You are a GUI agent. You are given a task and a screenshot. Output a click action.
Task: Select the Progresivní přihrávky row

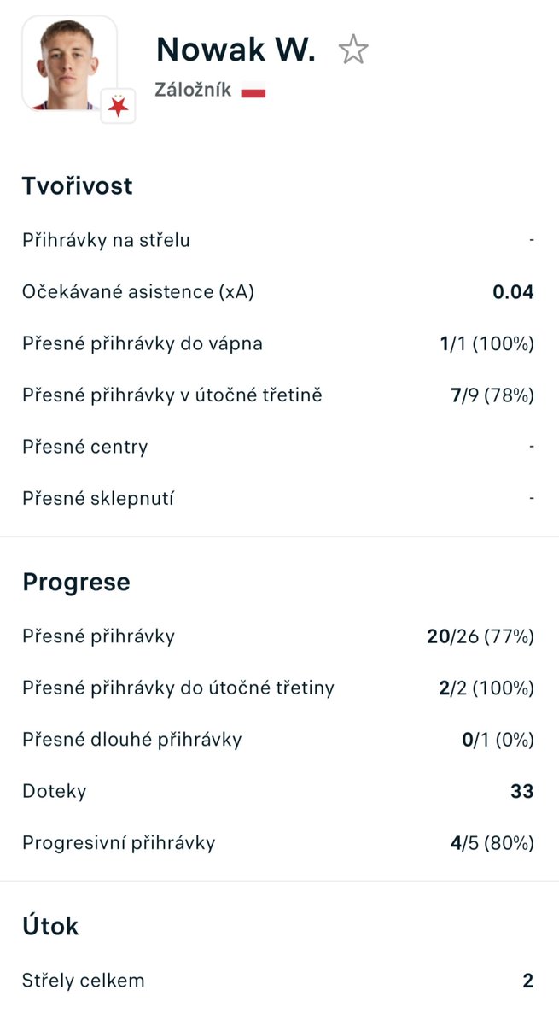point(279,843)
